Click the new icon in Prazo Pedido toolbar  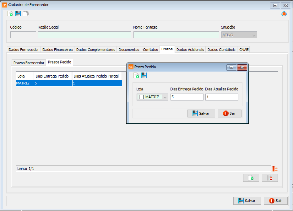tap(136, 75)
